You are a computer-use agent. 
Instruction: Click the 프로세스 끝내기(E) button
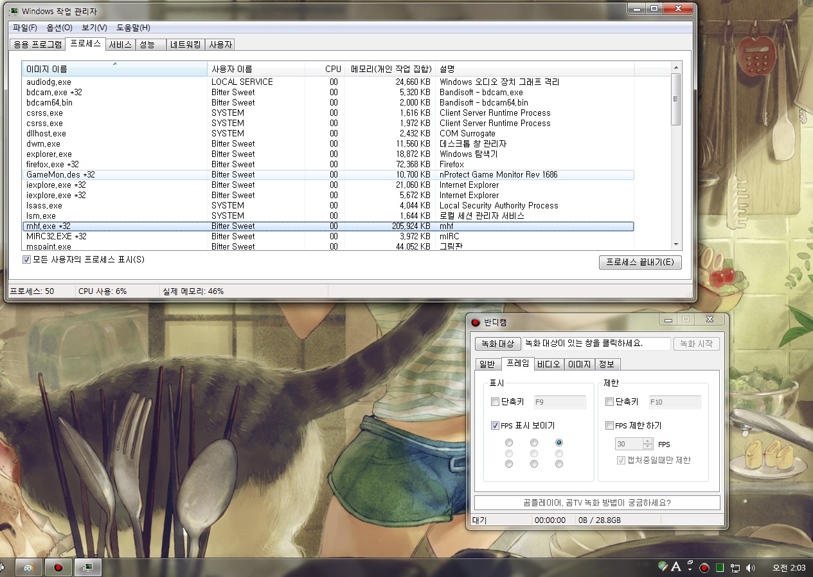point(639,262)
